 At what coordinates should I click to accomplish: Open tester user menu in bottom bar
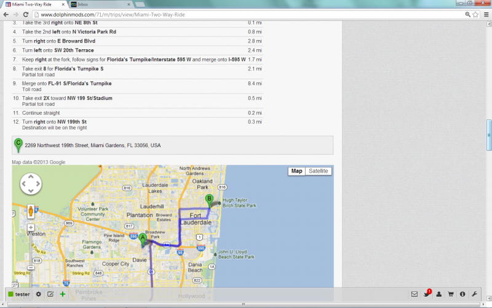tap(19, 294)
